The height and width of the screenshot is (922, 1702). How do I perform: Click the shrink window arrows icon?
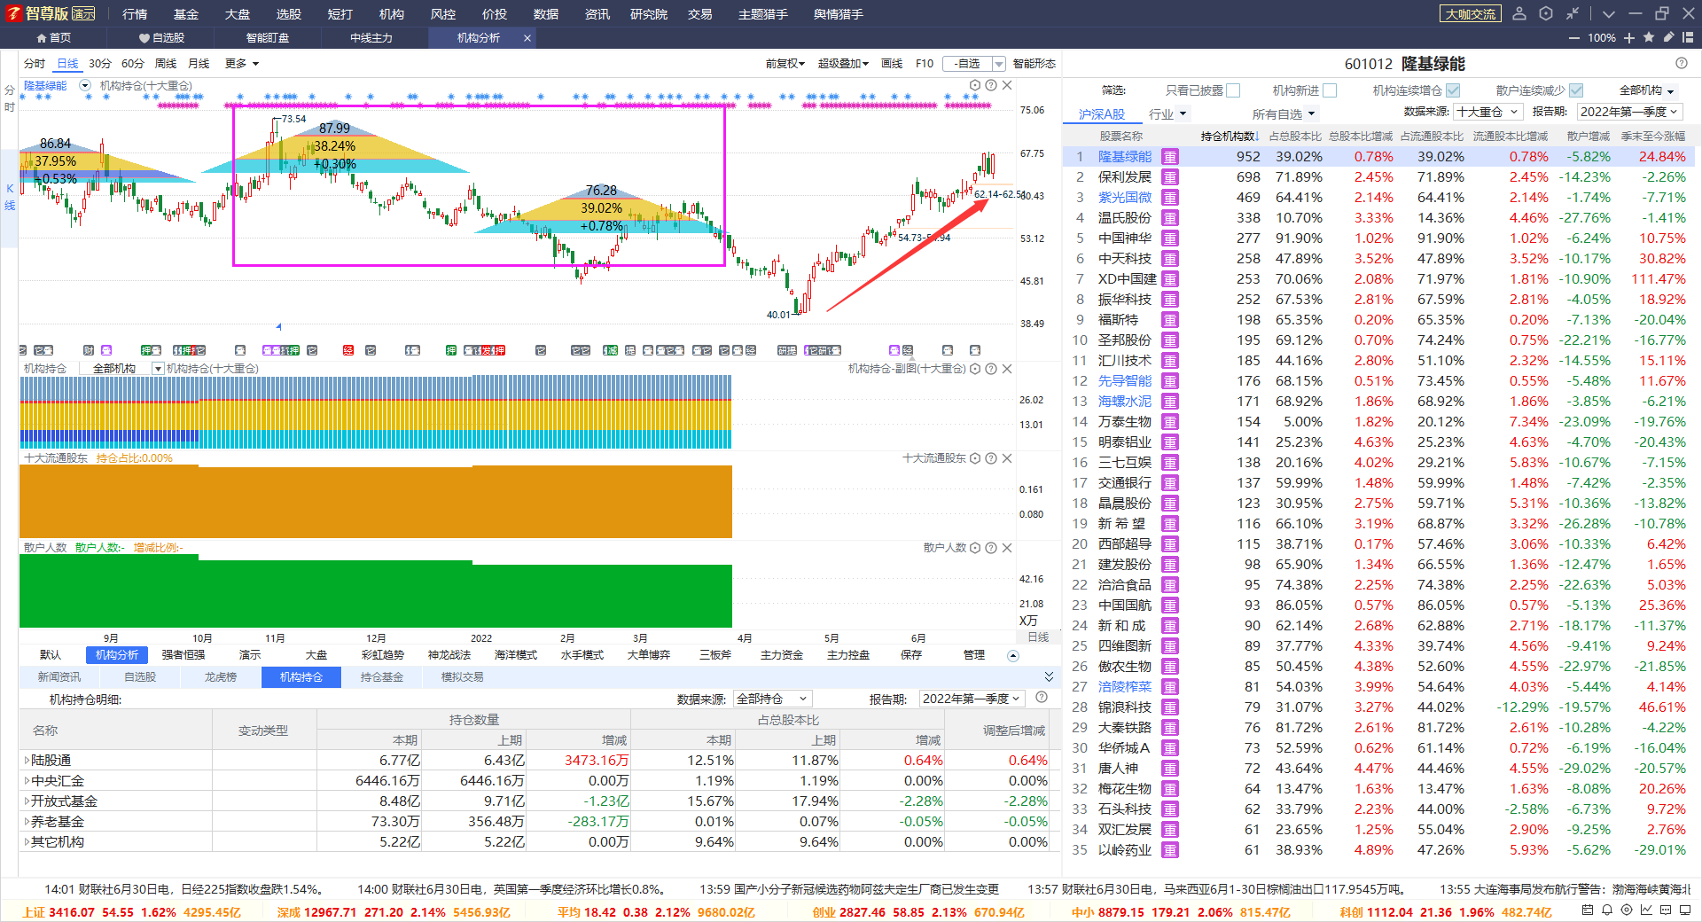[x=1573, y=13]
